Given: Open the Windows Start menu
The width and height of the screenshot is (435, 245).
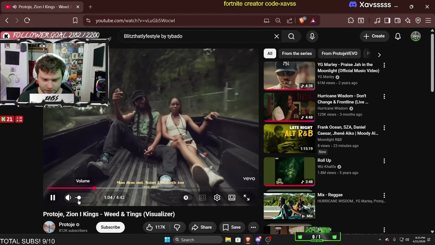Looking at the screenshot, I should 167,240.
